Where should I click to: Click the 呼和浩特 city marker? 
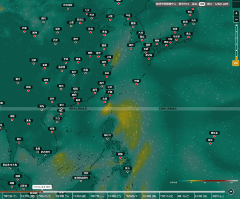(68, 9)
